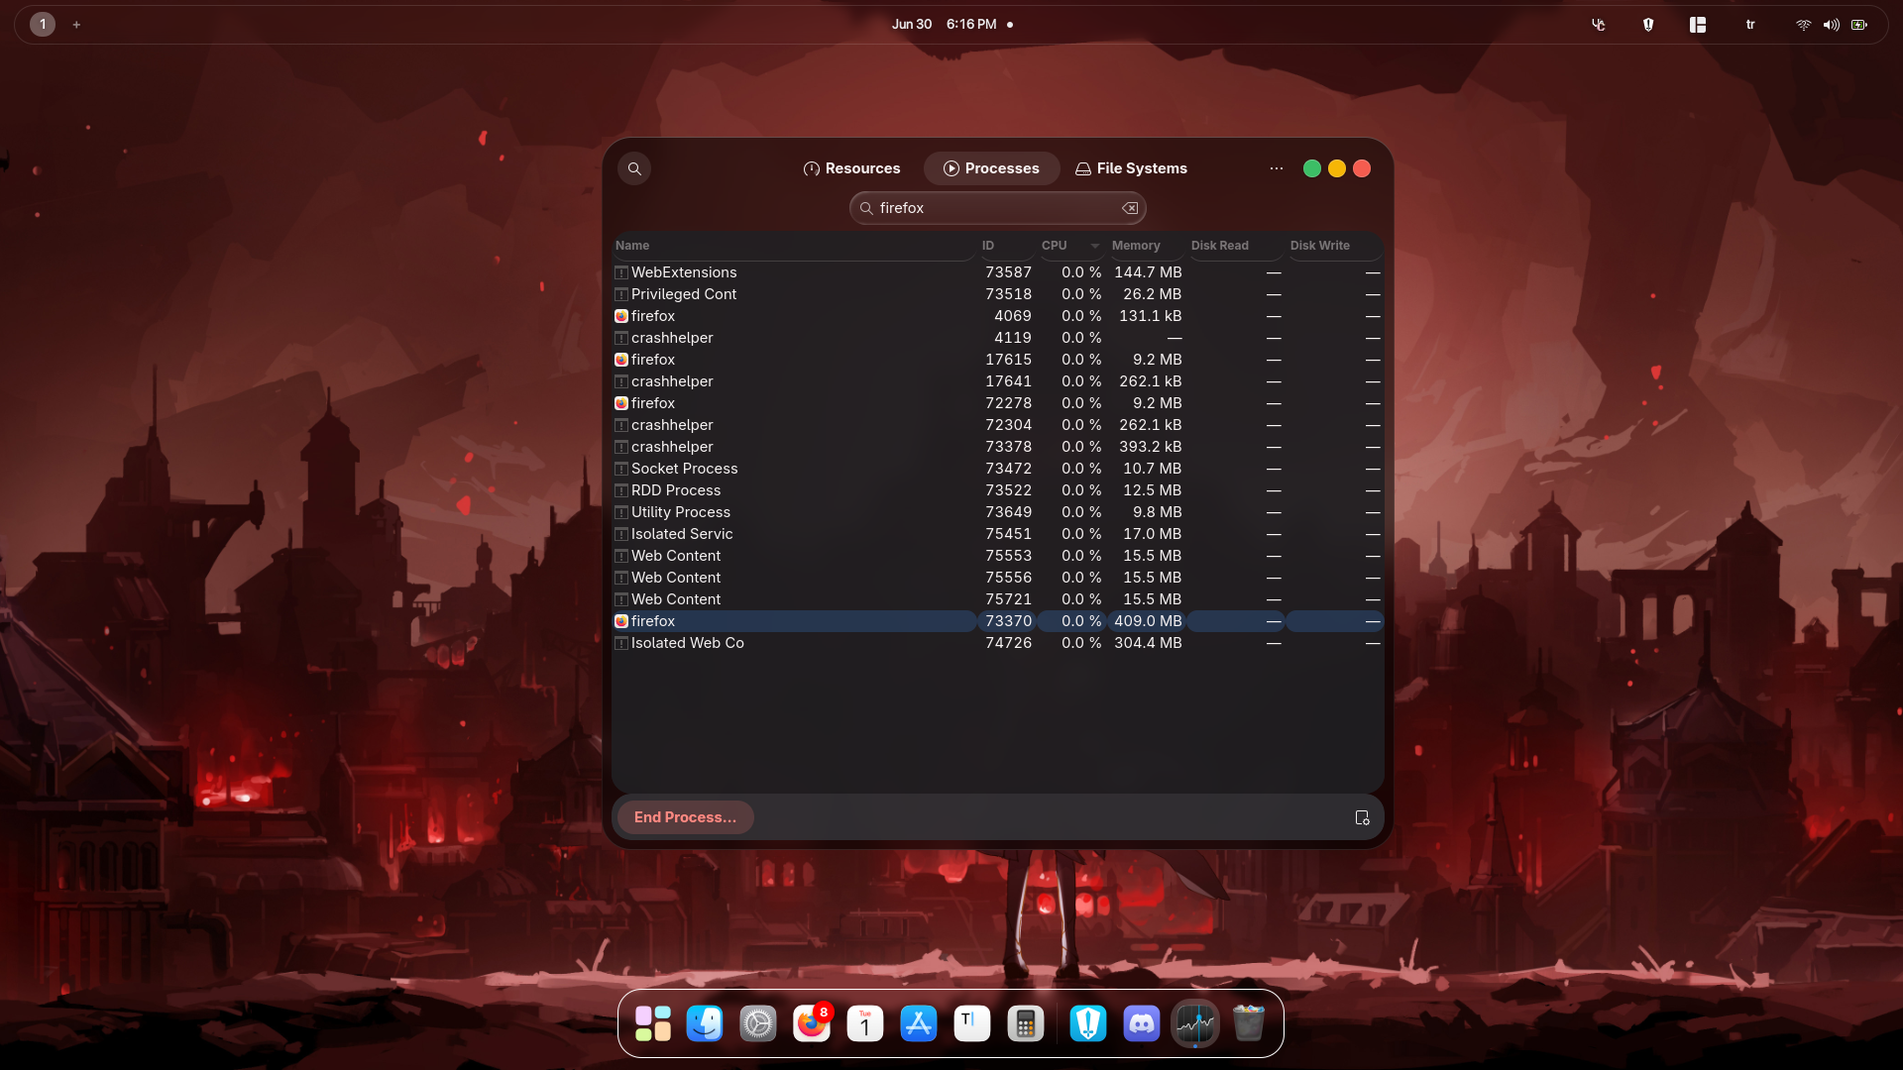1903x1070 pixels.
Task: Open the App Store dock icon
Action: [918, 1023]
